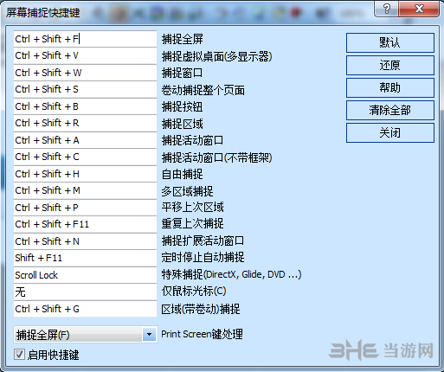Focus the 捕捉区域 hotkey field
Screen dimensions: 444x372
(x=85, y=123)
